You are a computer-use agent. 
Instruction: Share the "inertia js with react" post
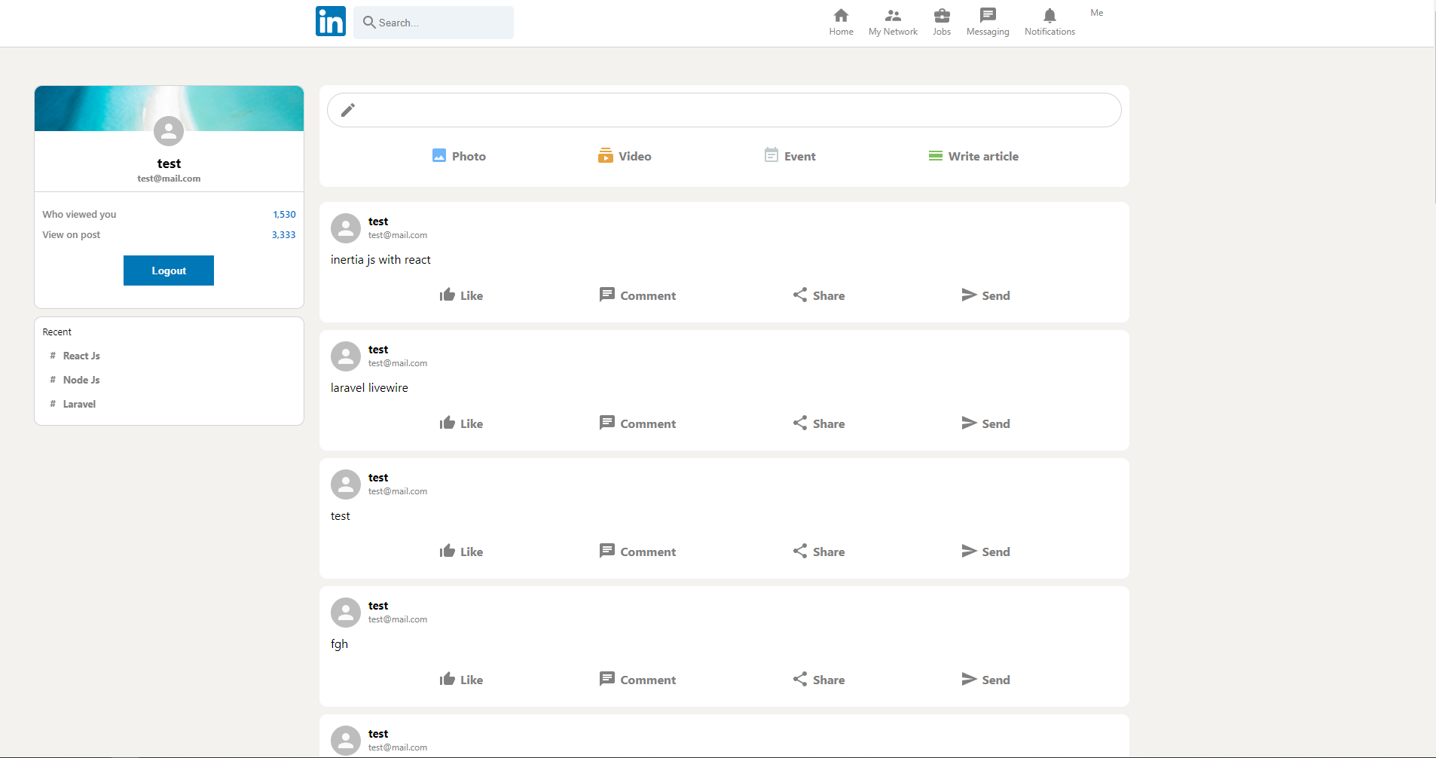(x=818, y=295)
